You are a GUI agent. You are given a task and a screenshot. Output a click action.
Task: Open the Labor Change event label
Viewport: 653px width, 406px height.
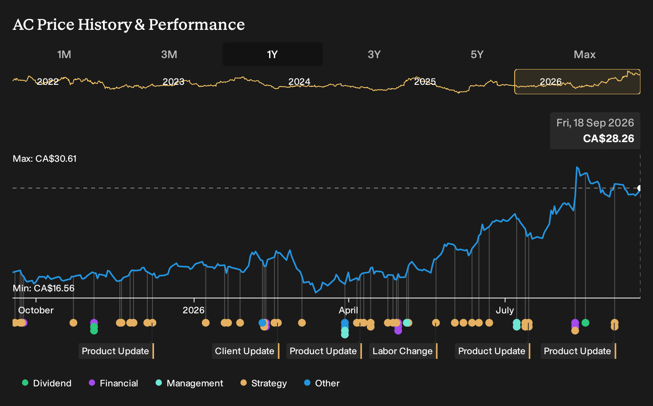coord(403,351)
